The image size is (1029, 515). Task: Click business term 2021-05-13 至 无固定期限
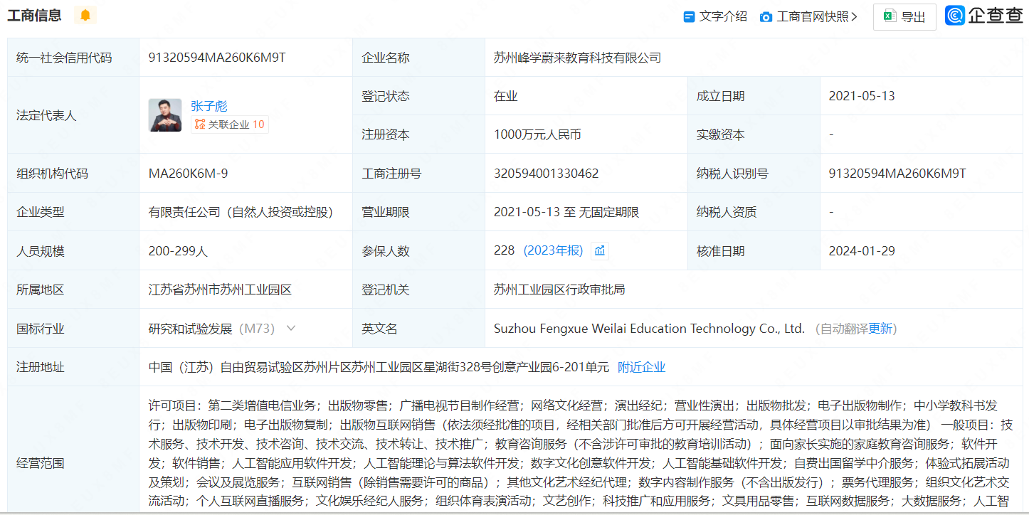566,212
